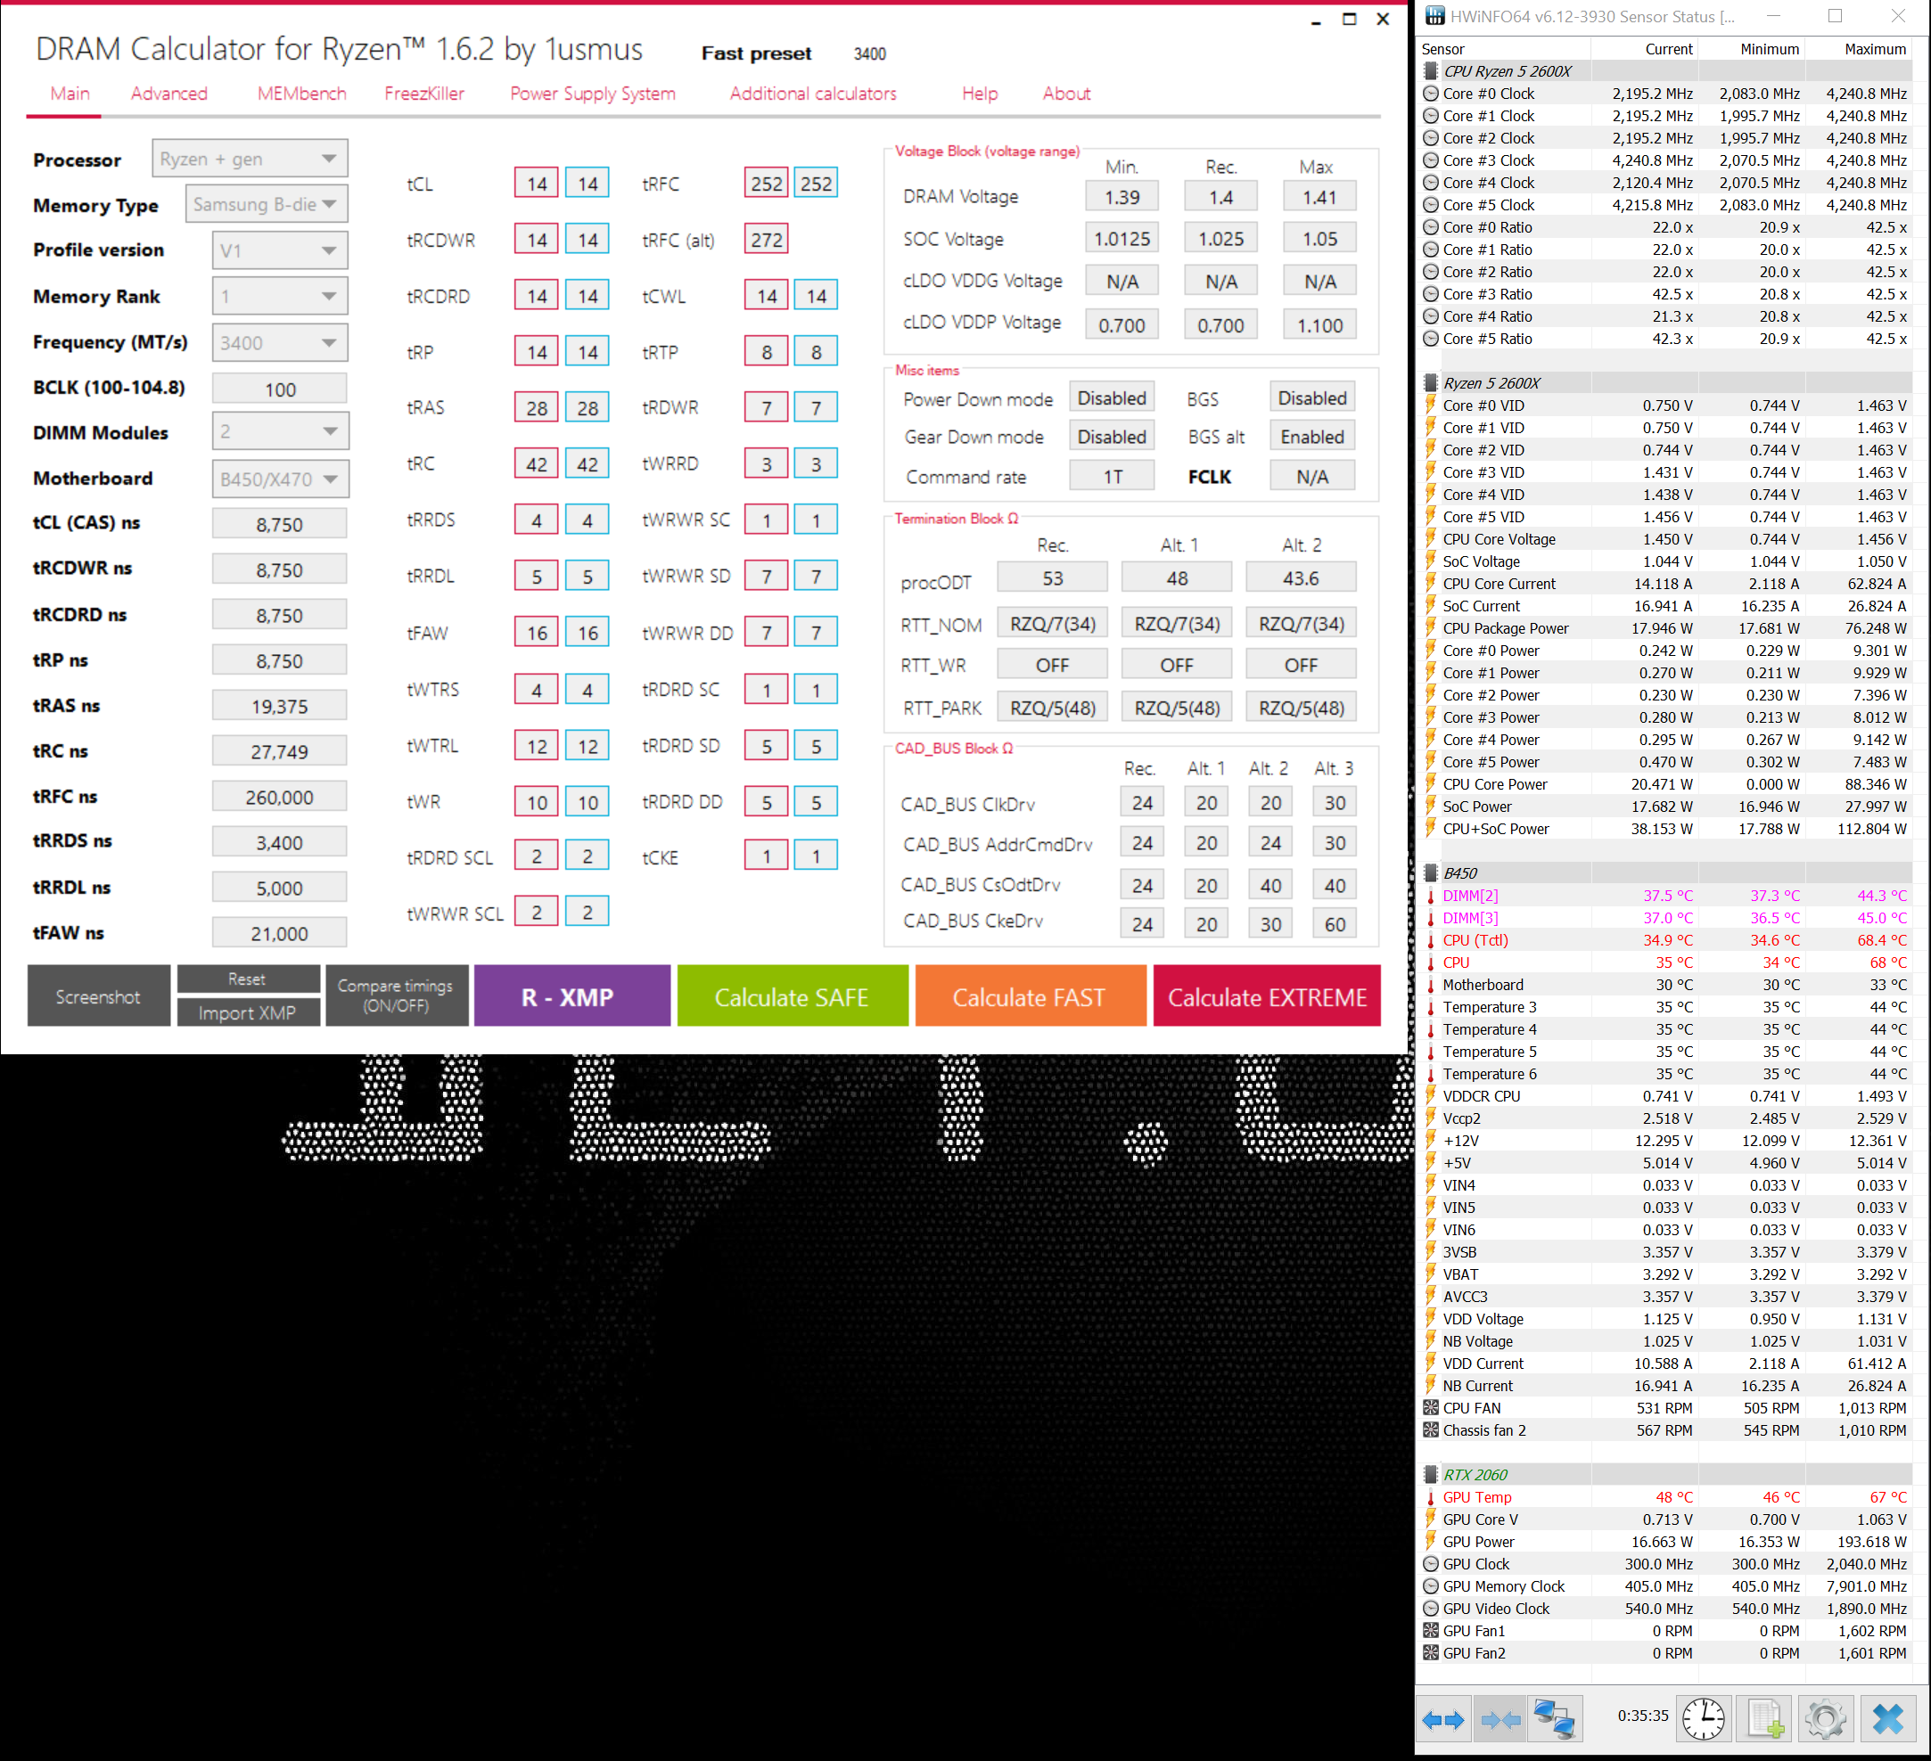Click the BCLK input field showing 100

280,389
